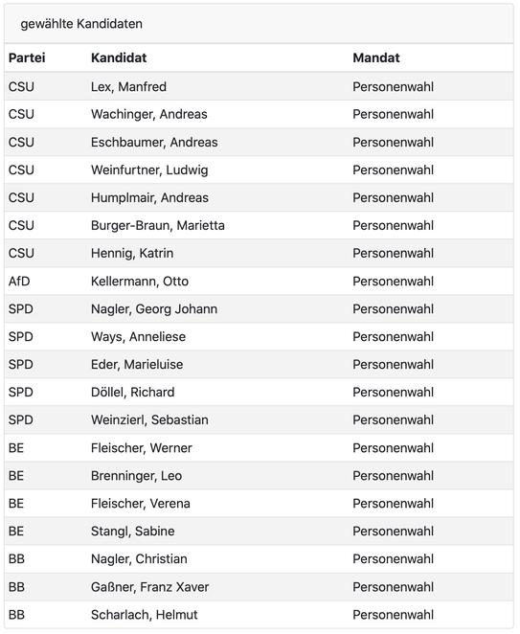Image resolution: width=520 pixels, height=634 pixels.
Task: Select Nagler, Georg Johann row
Action: point(259,309)
